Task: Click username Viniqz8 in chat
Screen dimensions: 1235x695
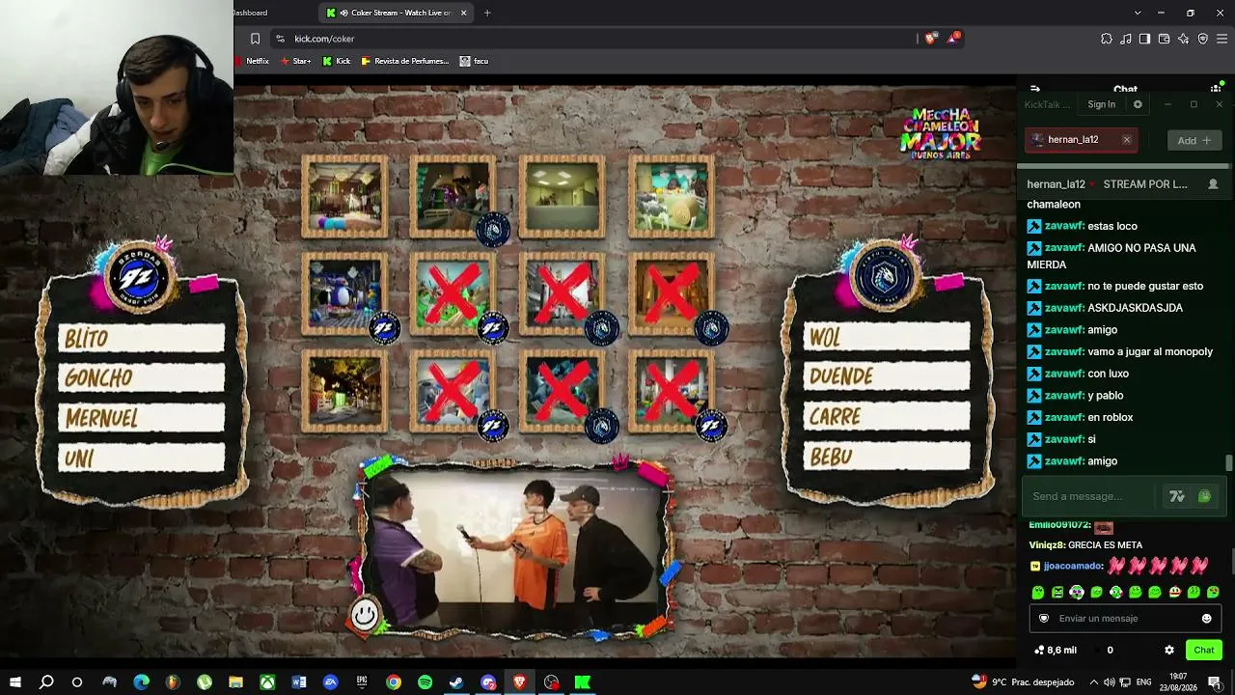Action: click(1047, 545)
